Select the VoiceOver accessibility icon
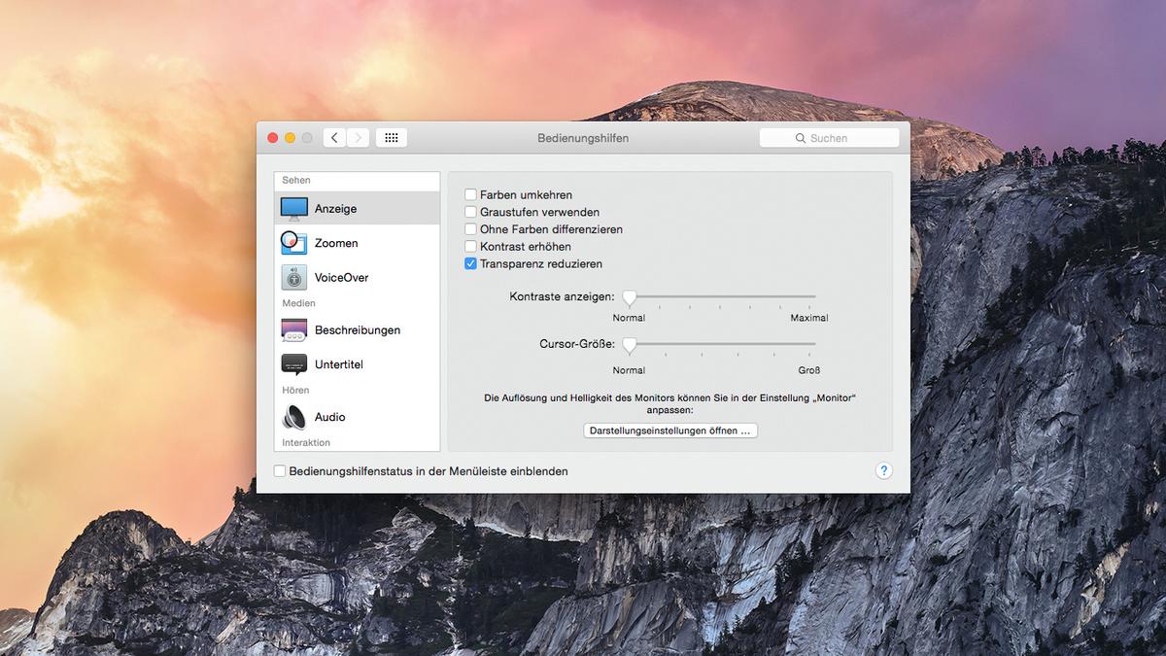1166x656 pixels. (294, 277)
